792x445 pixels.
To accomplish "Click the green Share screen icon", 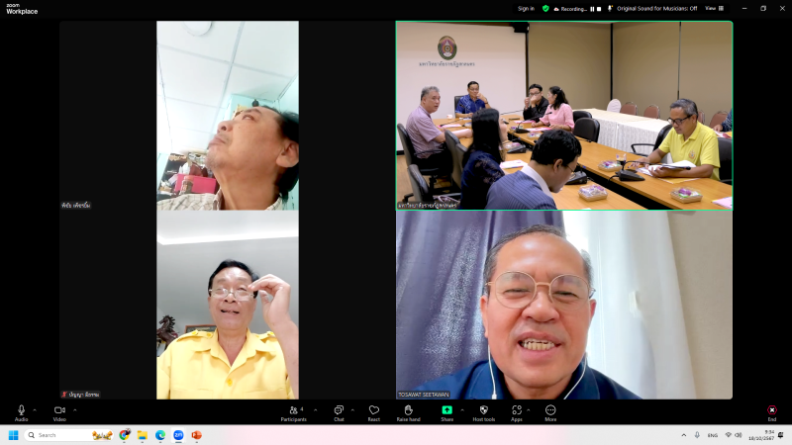I will pyautogui.click(x=446, y=410).
